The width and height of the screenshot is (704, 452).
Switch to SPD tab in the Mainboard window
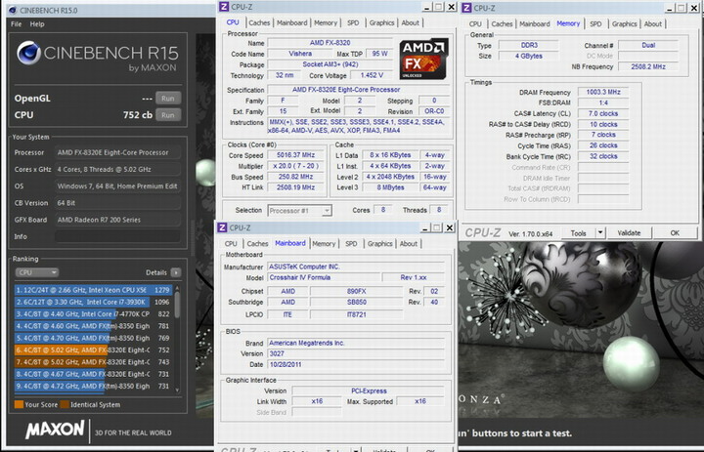351,244
